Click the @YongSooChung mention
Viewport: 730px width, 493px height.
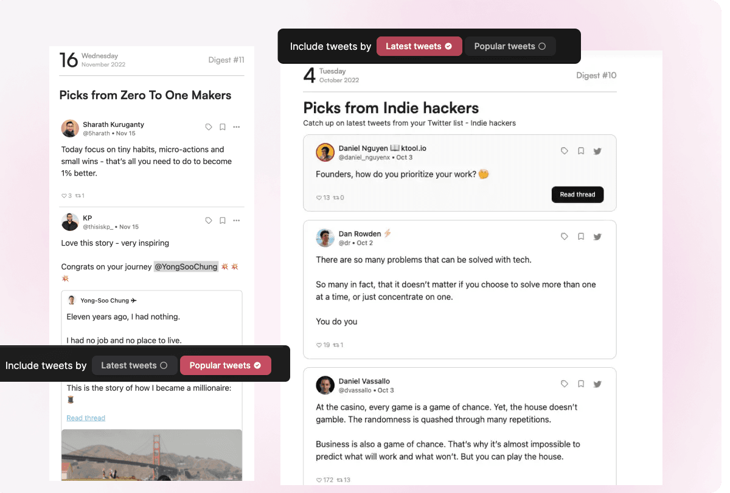pos(186,267)
